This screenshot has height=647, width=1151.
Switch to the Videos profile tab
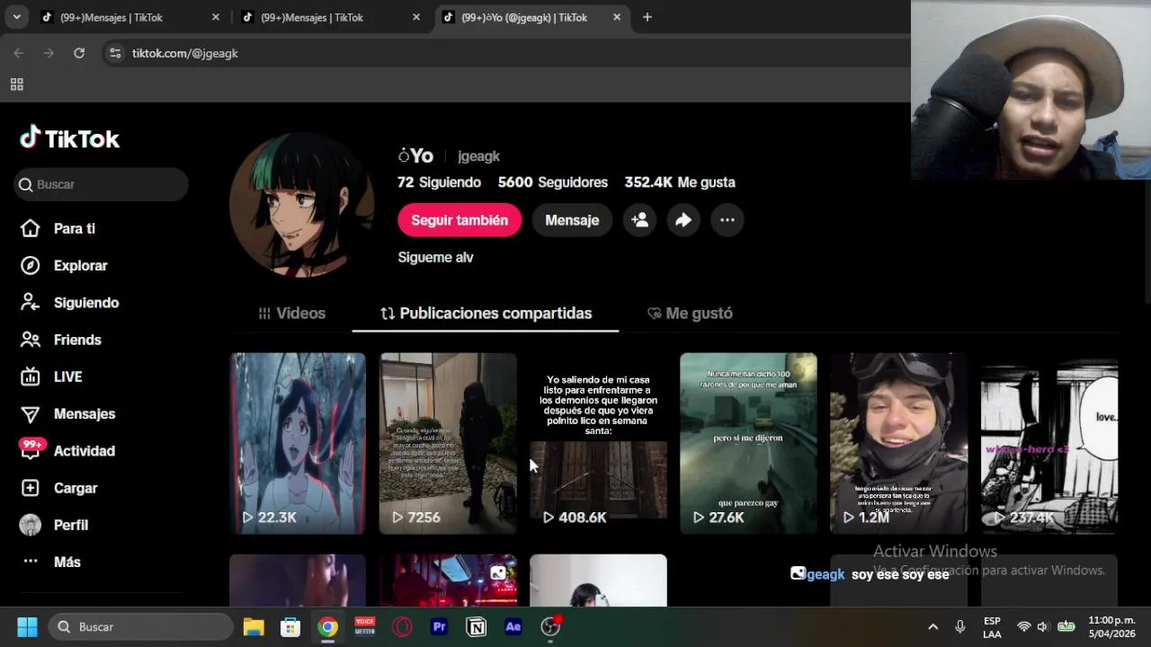coord(292,314)
